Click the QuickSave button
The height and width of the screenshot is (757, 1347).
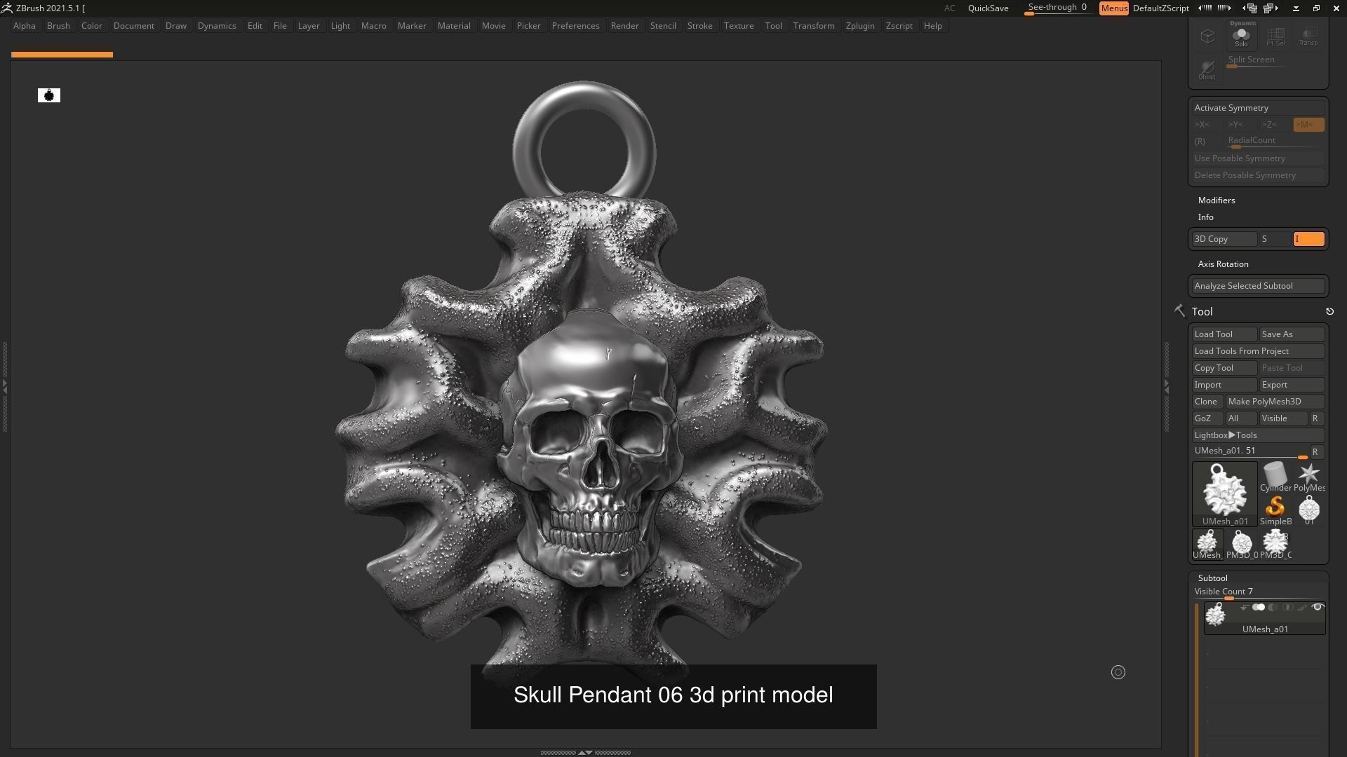pos(988,8)
